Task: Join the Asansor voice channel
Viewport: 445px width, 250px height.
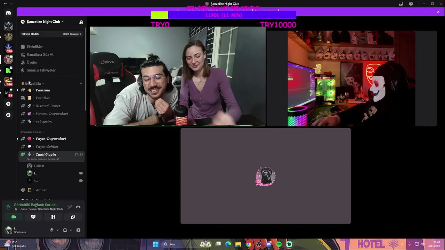Action: [x=51, y=190]
